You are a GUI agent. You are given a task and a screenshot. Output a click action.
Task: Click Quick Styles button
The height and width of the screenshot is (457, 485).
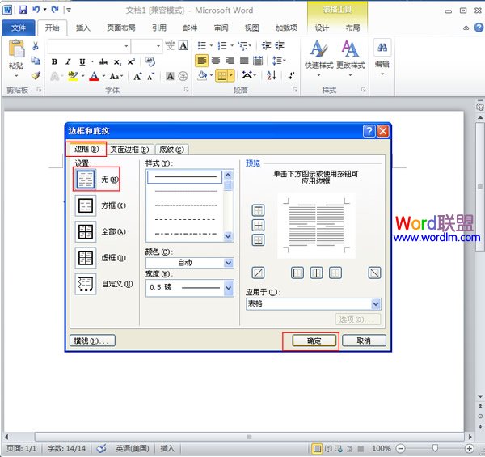[x=318, y=57]
